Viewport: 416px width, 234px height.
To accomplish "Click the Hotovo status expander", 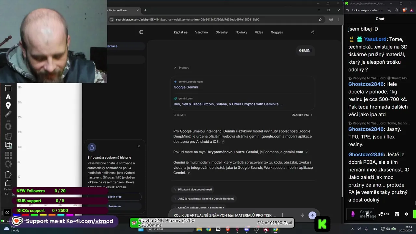I will [x=181, y=68].
